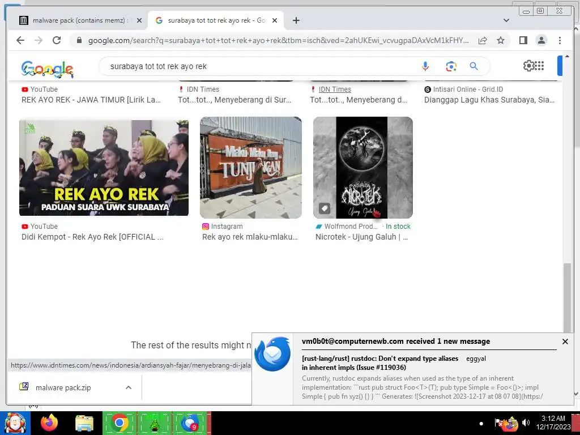Image resolution: width=580 pixels, height=435 pixels.
Task: Open the Nicrotek album cover image
Action: [363, 168]
